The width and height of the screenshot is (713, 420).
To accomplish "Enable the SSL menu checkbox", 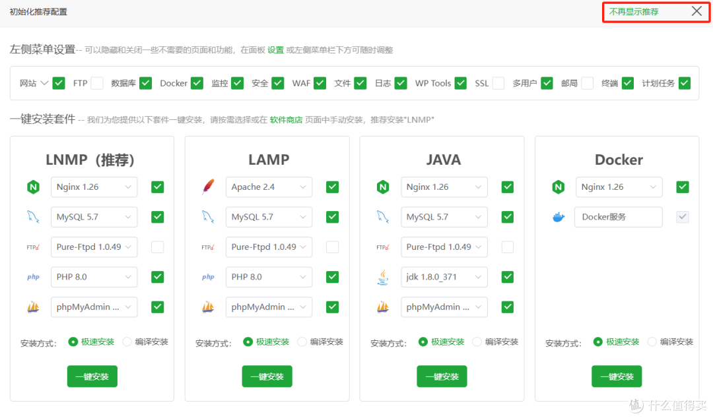I will coord(498,83).
